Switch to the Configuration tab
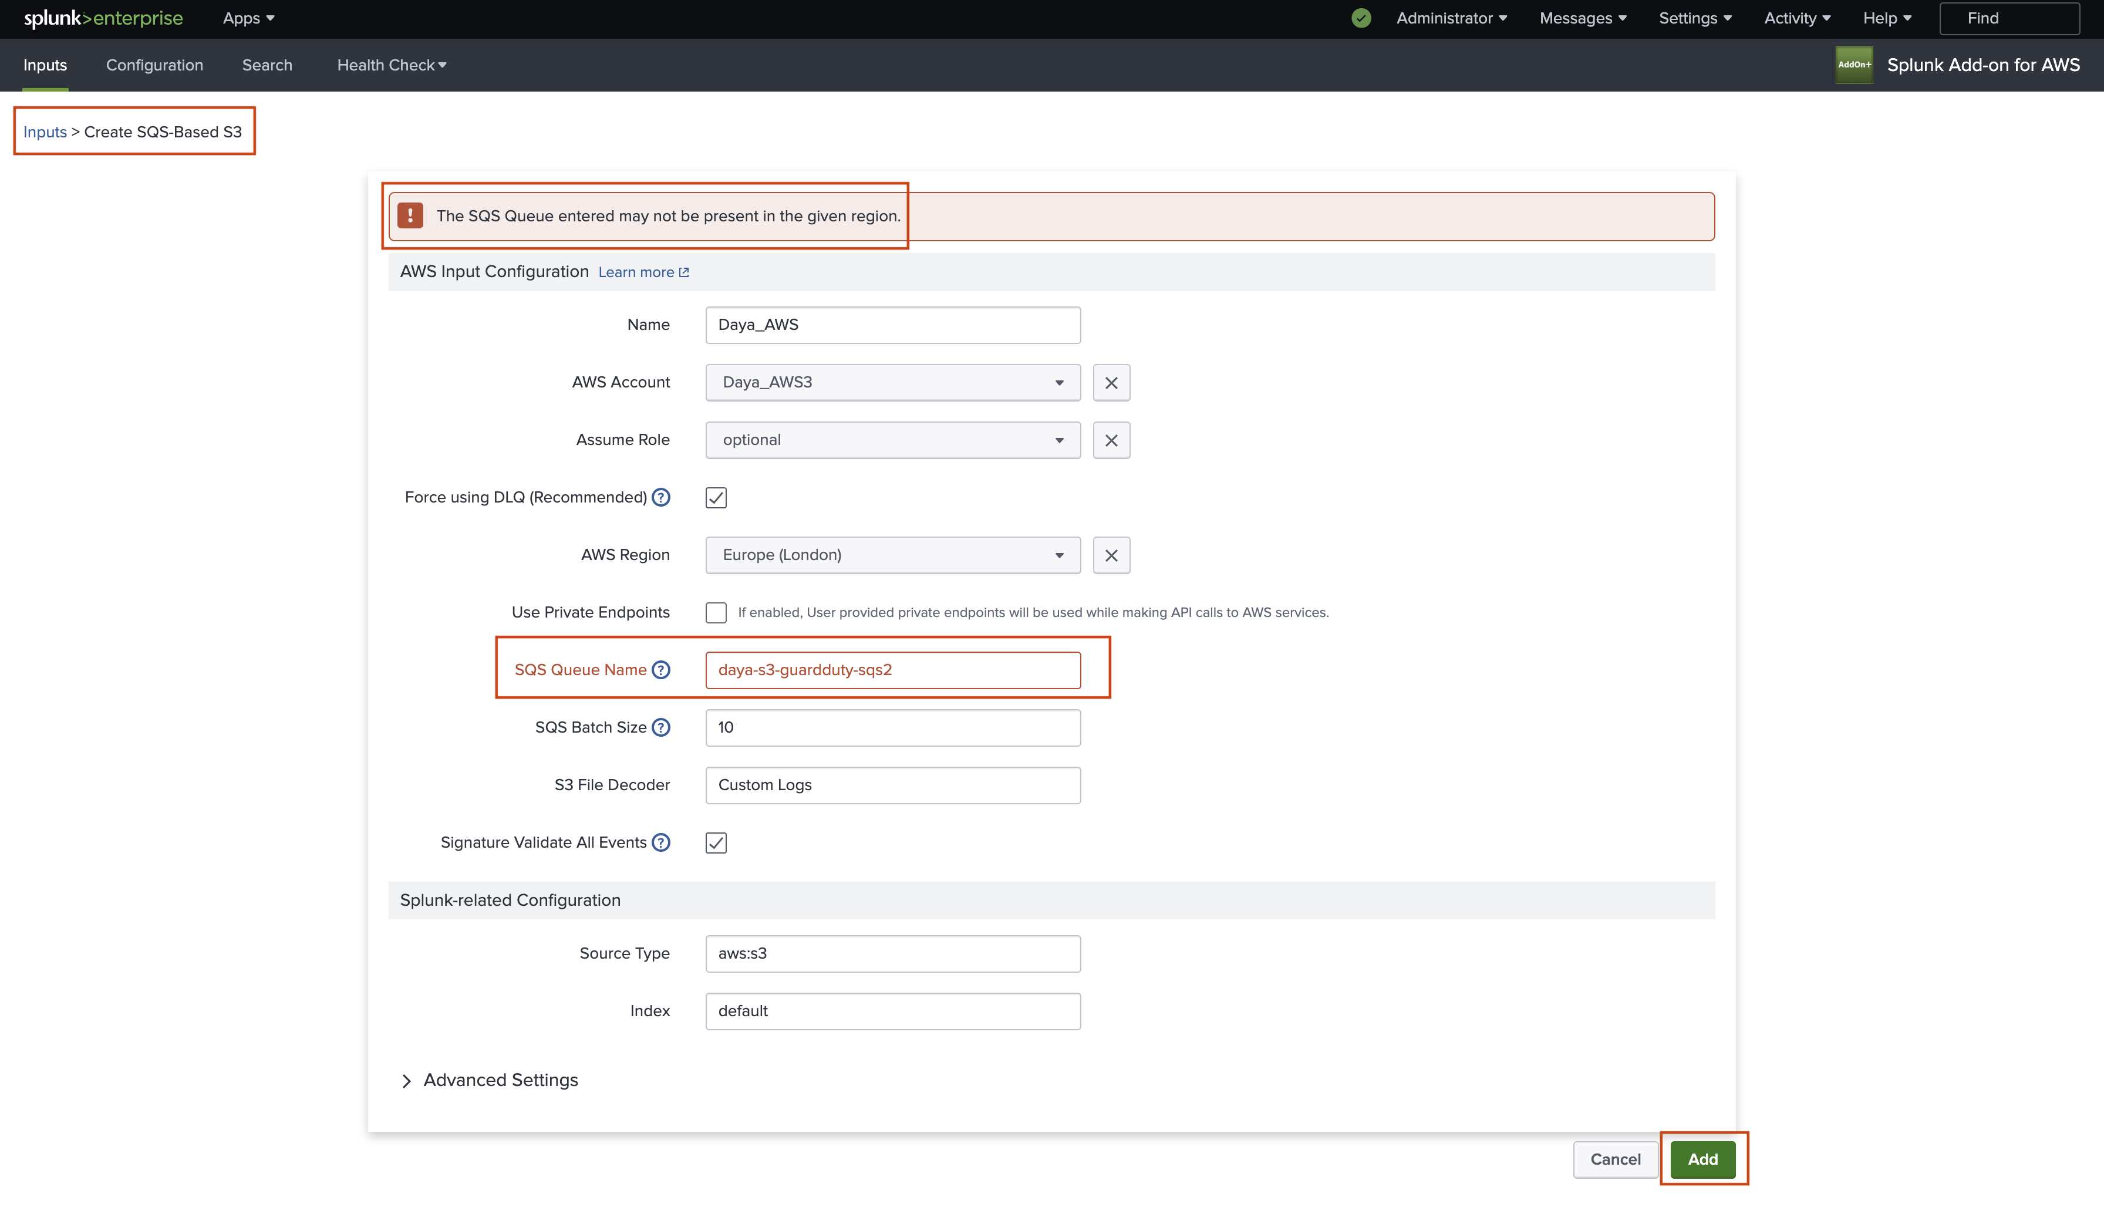Viewport: 2104px width, 1214px height. 154,65
